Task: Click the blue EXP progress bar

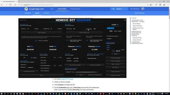Action: click(x=110, y=28)
